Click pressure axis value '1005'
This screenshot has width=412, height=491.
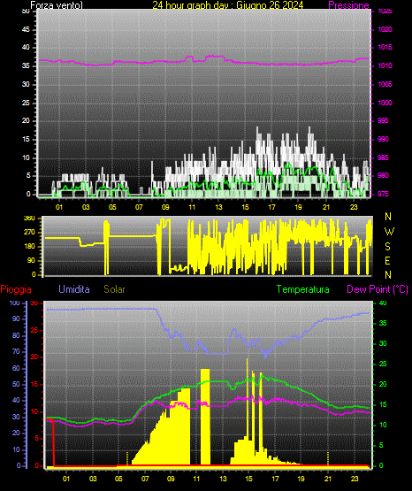tap(385, 84)
